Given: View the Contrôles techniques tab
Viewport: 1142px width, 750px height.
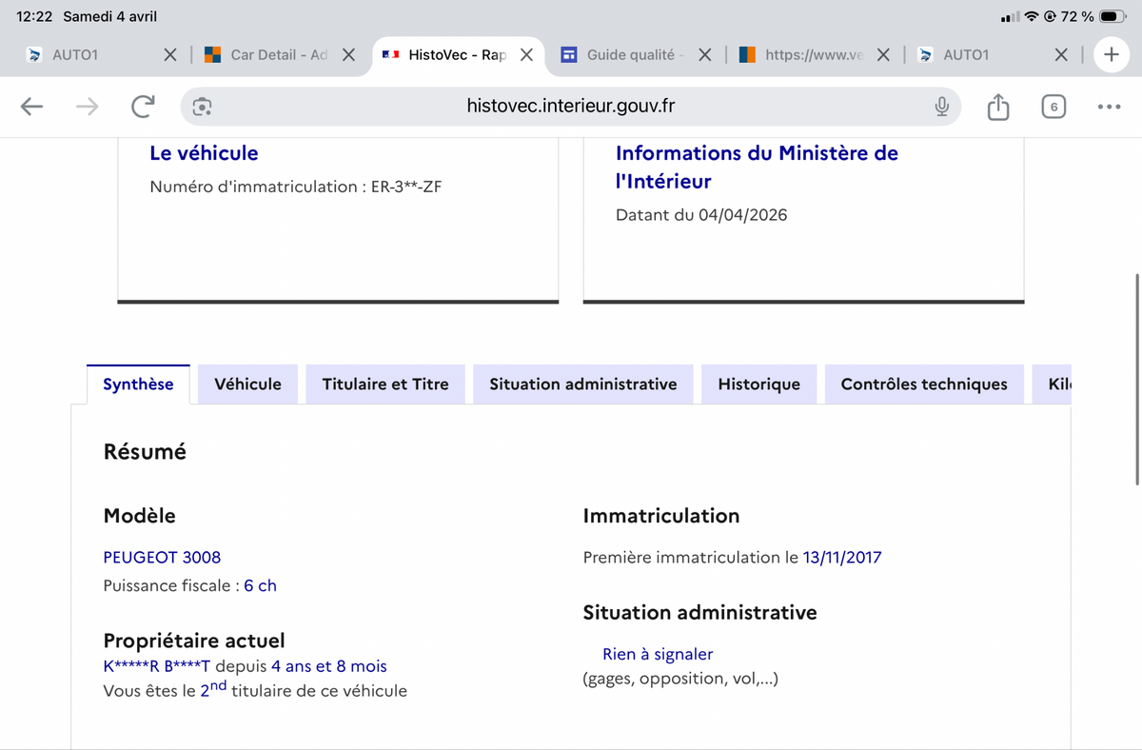Looking at the screenshot, I should point(924,385).
